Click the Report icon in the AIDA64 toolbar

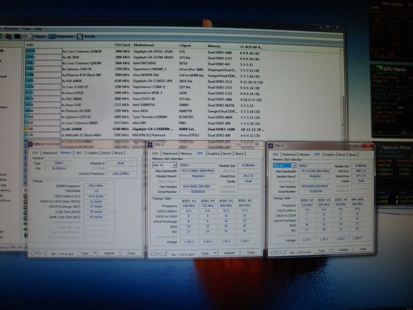click(x=31, y=36)
